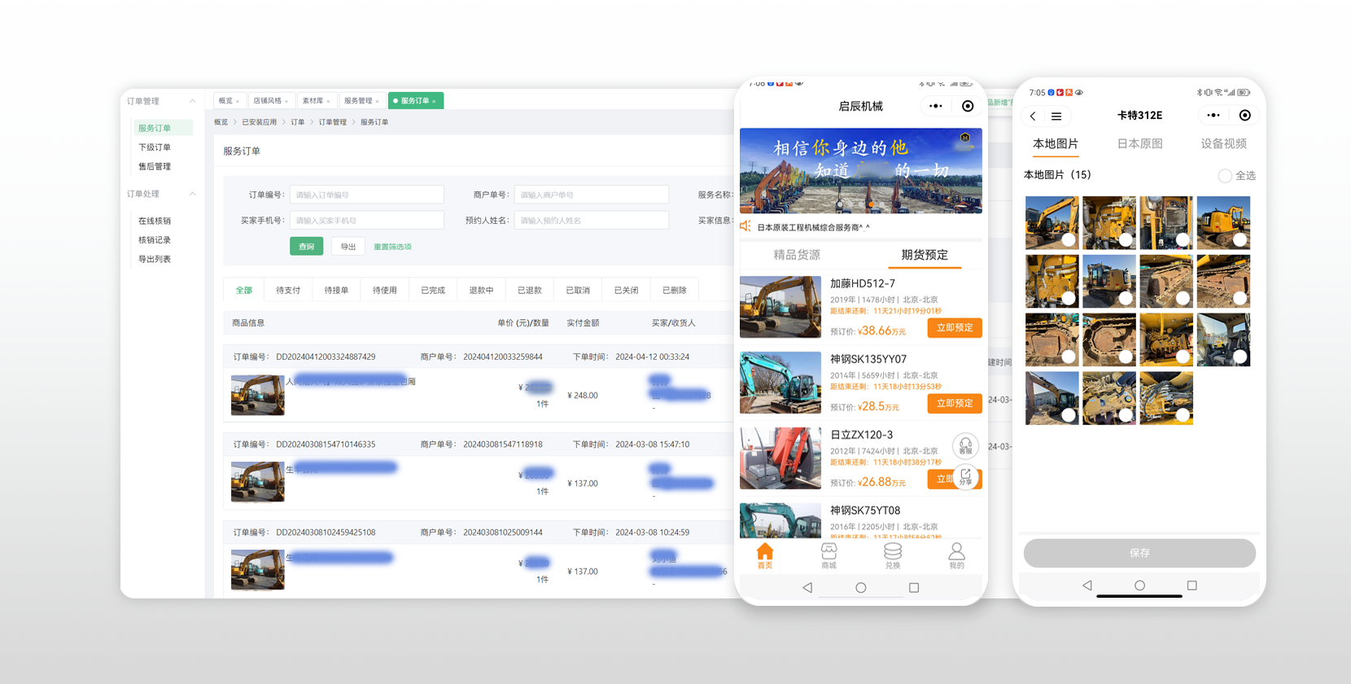Open the hamburger menu beside the back arrow

pyautogui.click(x=1056, y=116)
